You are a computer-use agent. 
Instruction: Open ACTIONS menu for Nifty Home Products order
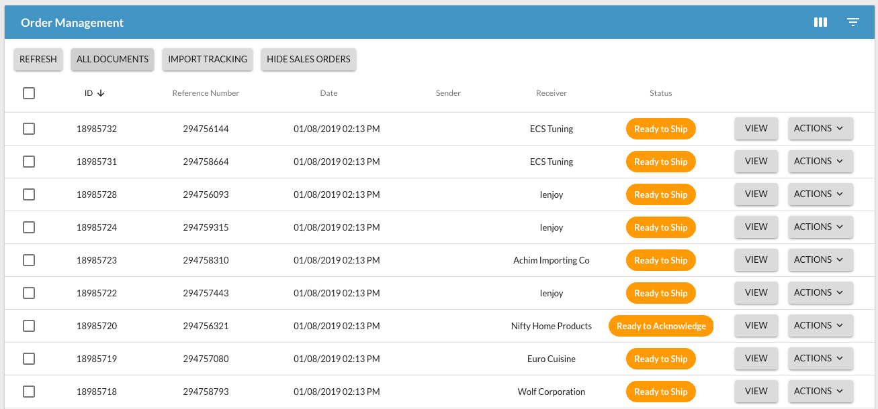click(x=820, y=326)
